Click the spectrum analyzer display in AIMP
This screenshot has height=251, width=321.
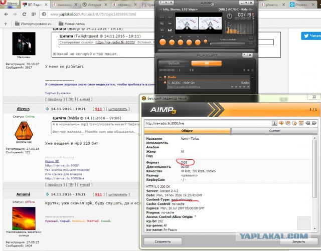click(239, 28)
